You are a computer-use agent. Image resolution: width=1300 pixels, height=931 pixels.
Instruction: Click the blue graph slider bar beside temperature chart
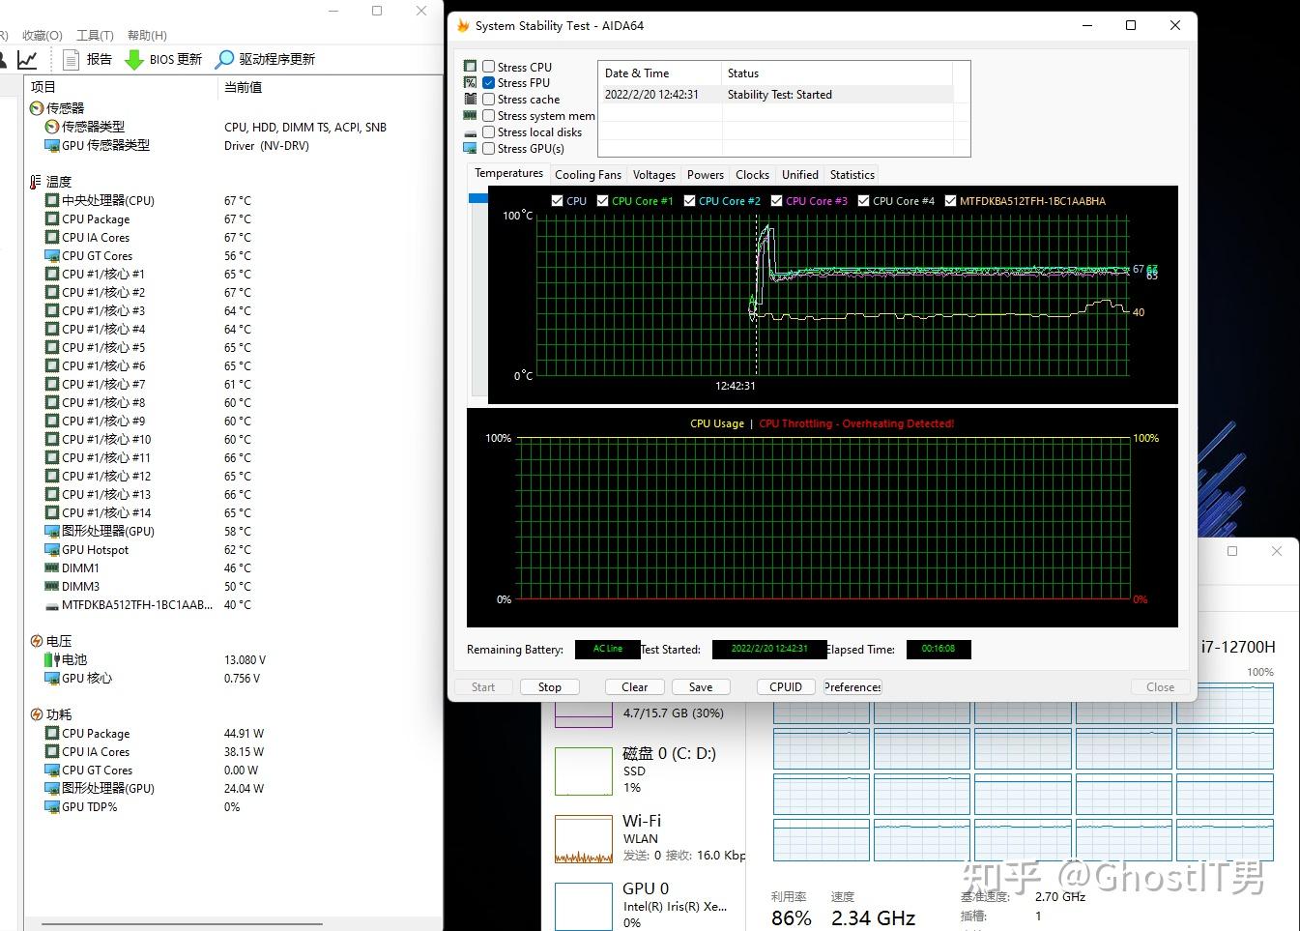477,198
